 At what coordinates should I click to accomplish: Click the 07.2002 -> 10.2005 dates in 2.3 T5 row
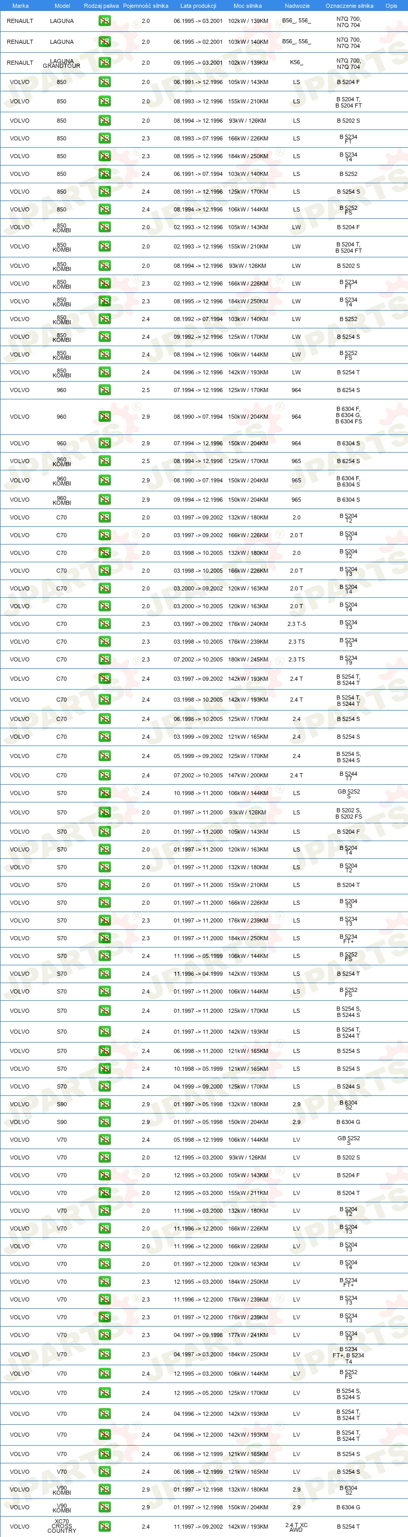click(x=198, y=660)
